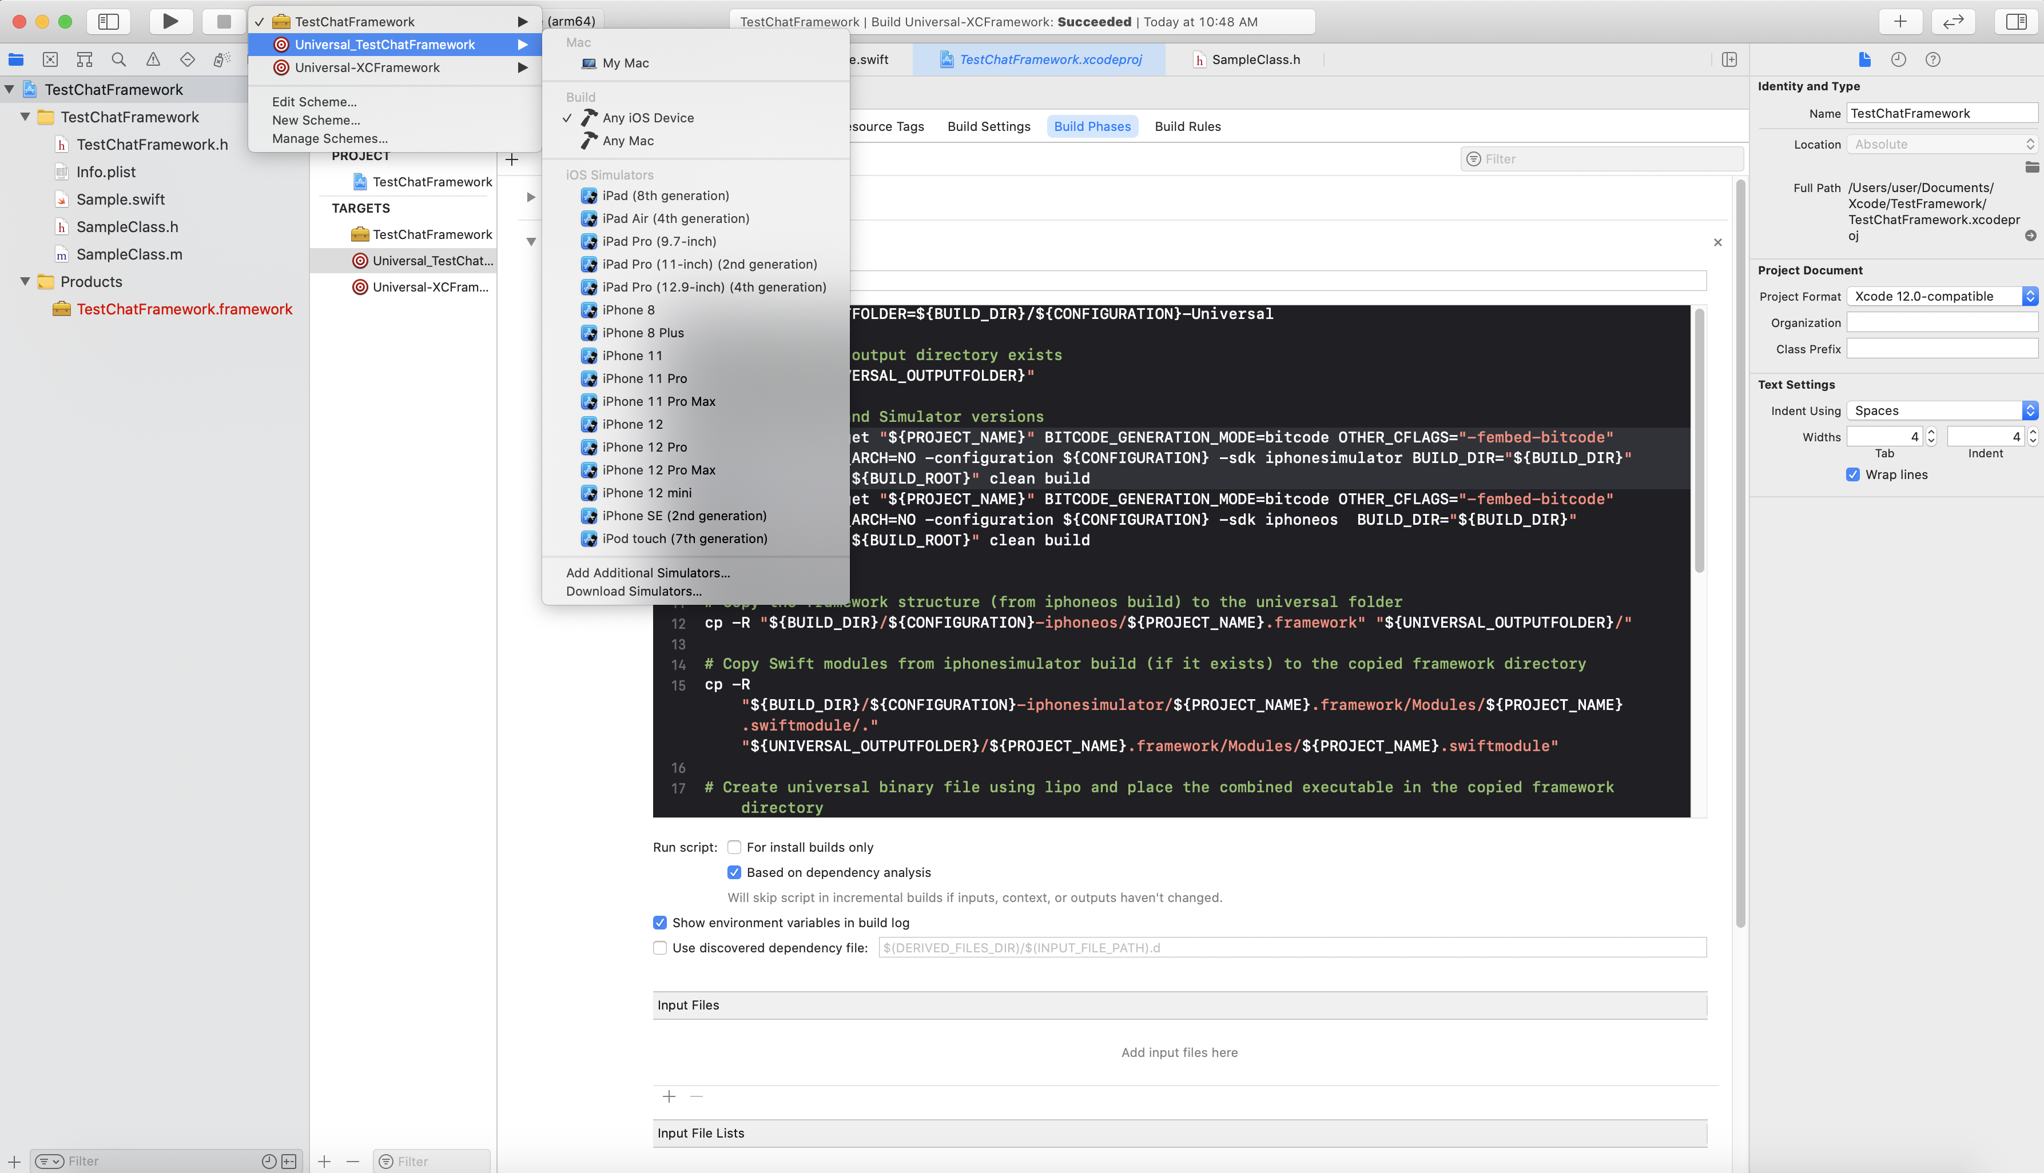2044x1173 pixels.
Task: Toggle the Wrap lines checkbox
Action: coord(1853,474)
